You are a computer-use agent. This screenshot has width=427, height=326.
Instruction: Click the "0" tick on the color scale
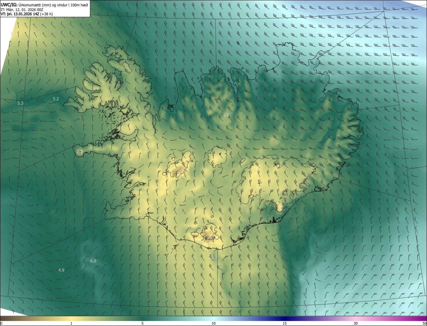[1, 324]
